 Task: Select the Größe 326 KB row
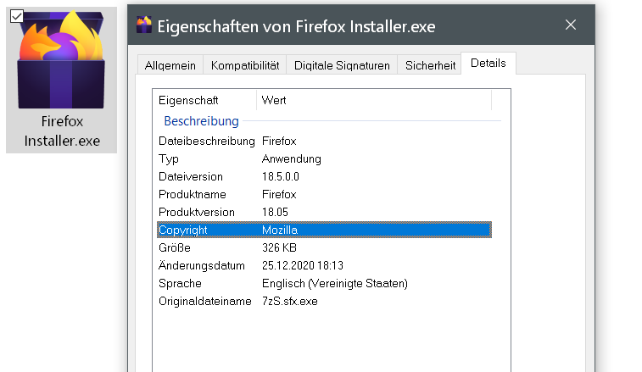point(322,247)
